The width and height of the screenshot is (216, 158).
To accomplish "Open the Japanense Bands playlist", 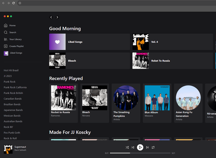I will 13,110.
